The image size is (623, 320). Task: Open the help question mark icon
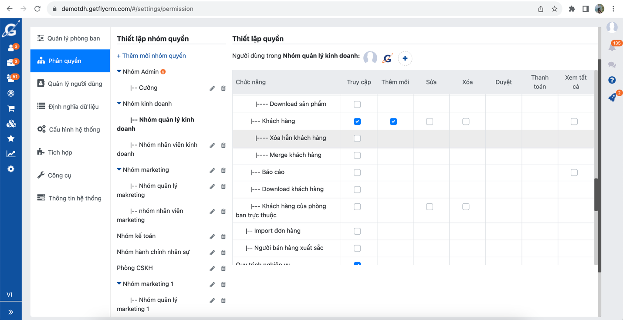(612, 80)
